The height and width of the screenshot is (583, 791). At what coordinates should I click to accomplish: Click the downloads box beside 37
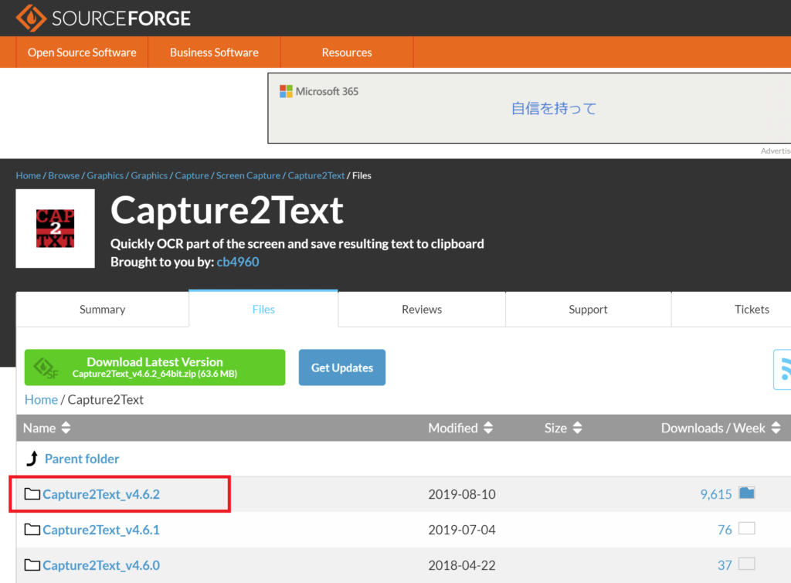click(x=747, y=564)
